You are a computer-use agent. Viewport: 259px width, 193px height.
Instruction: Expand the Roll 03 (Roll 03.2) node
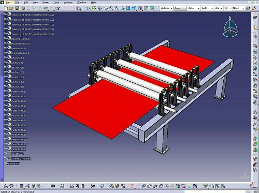pyautogui.click(x=5, y=38)
